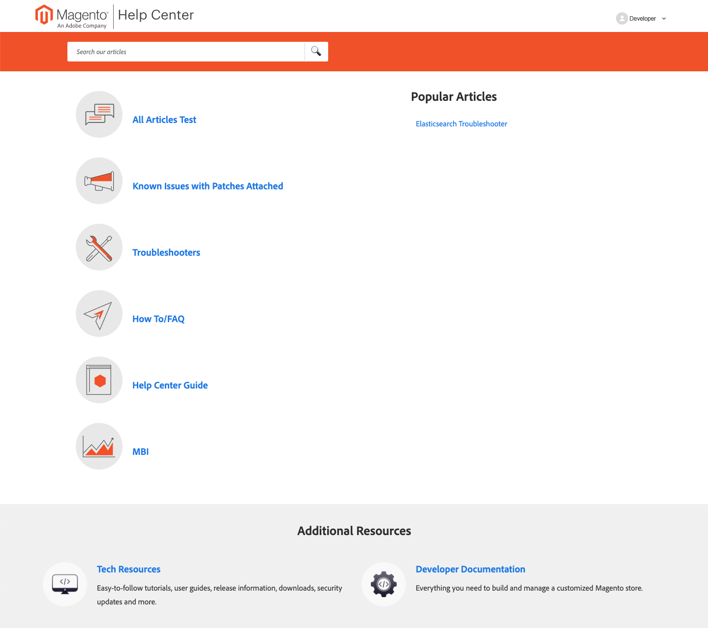Click the paper plane How To/FAQ icon

point(99,313)
